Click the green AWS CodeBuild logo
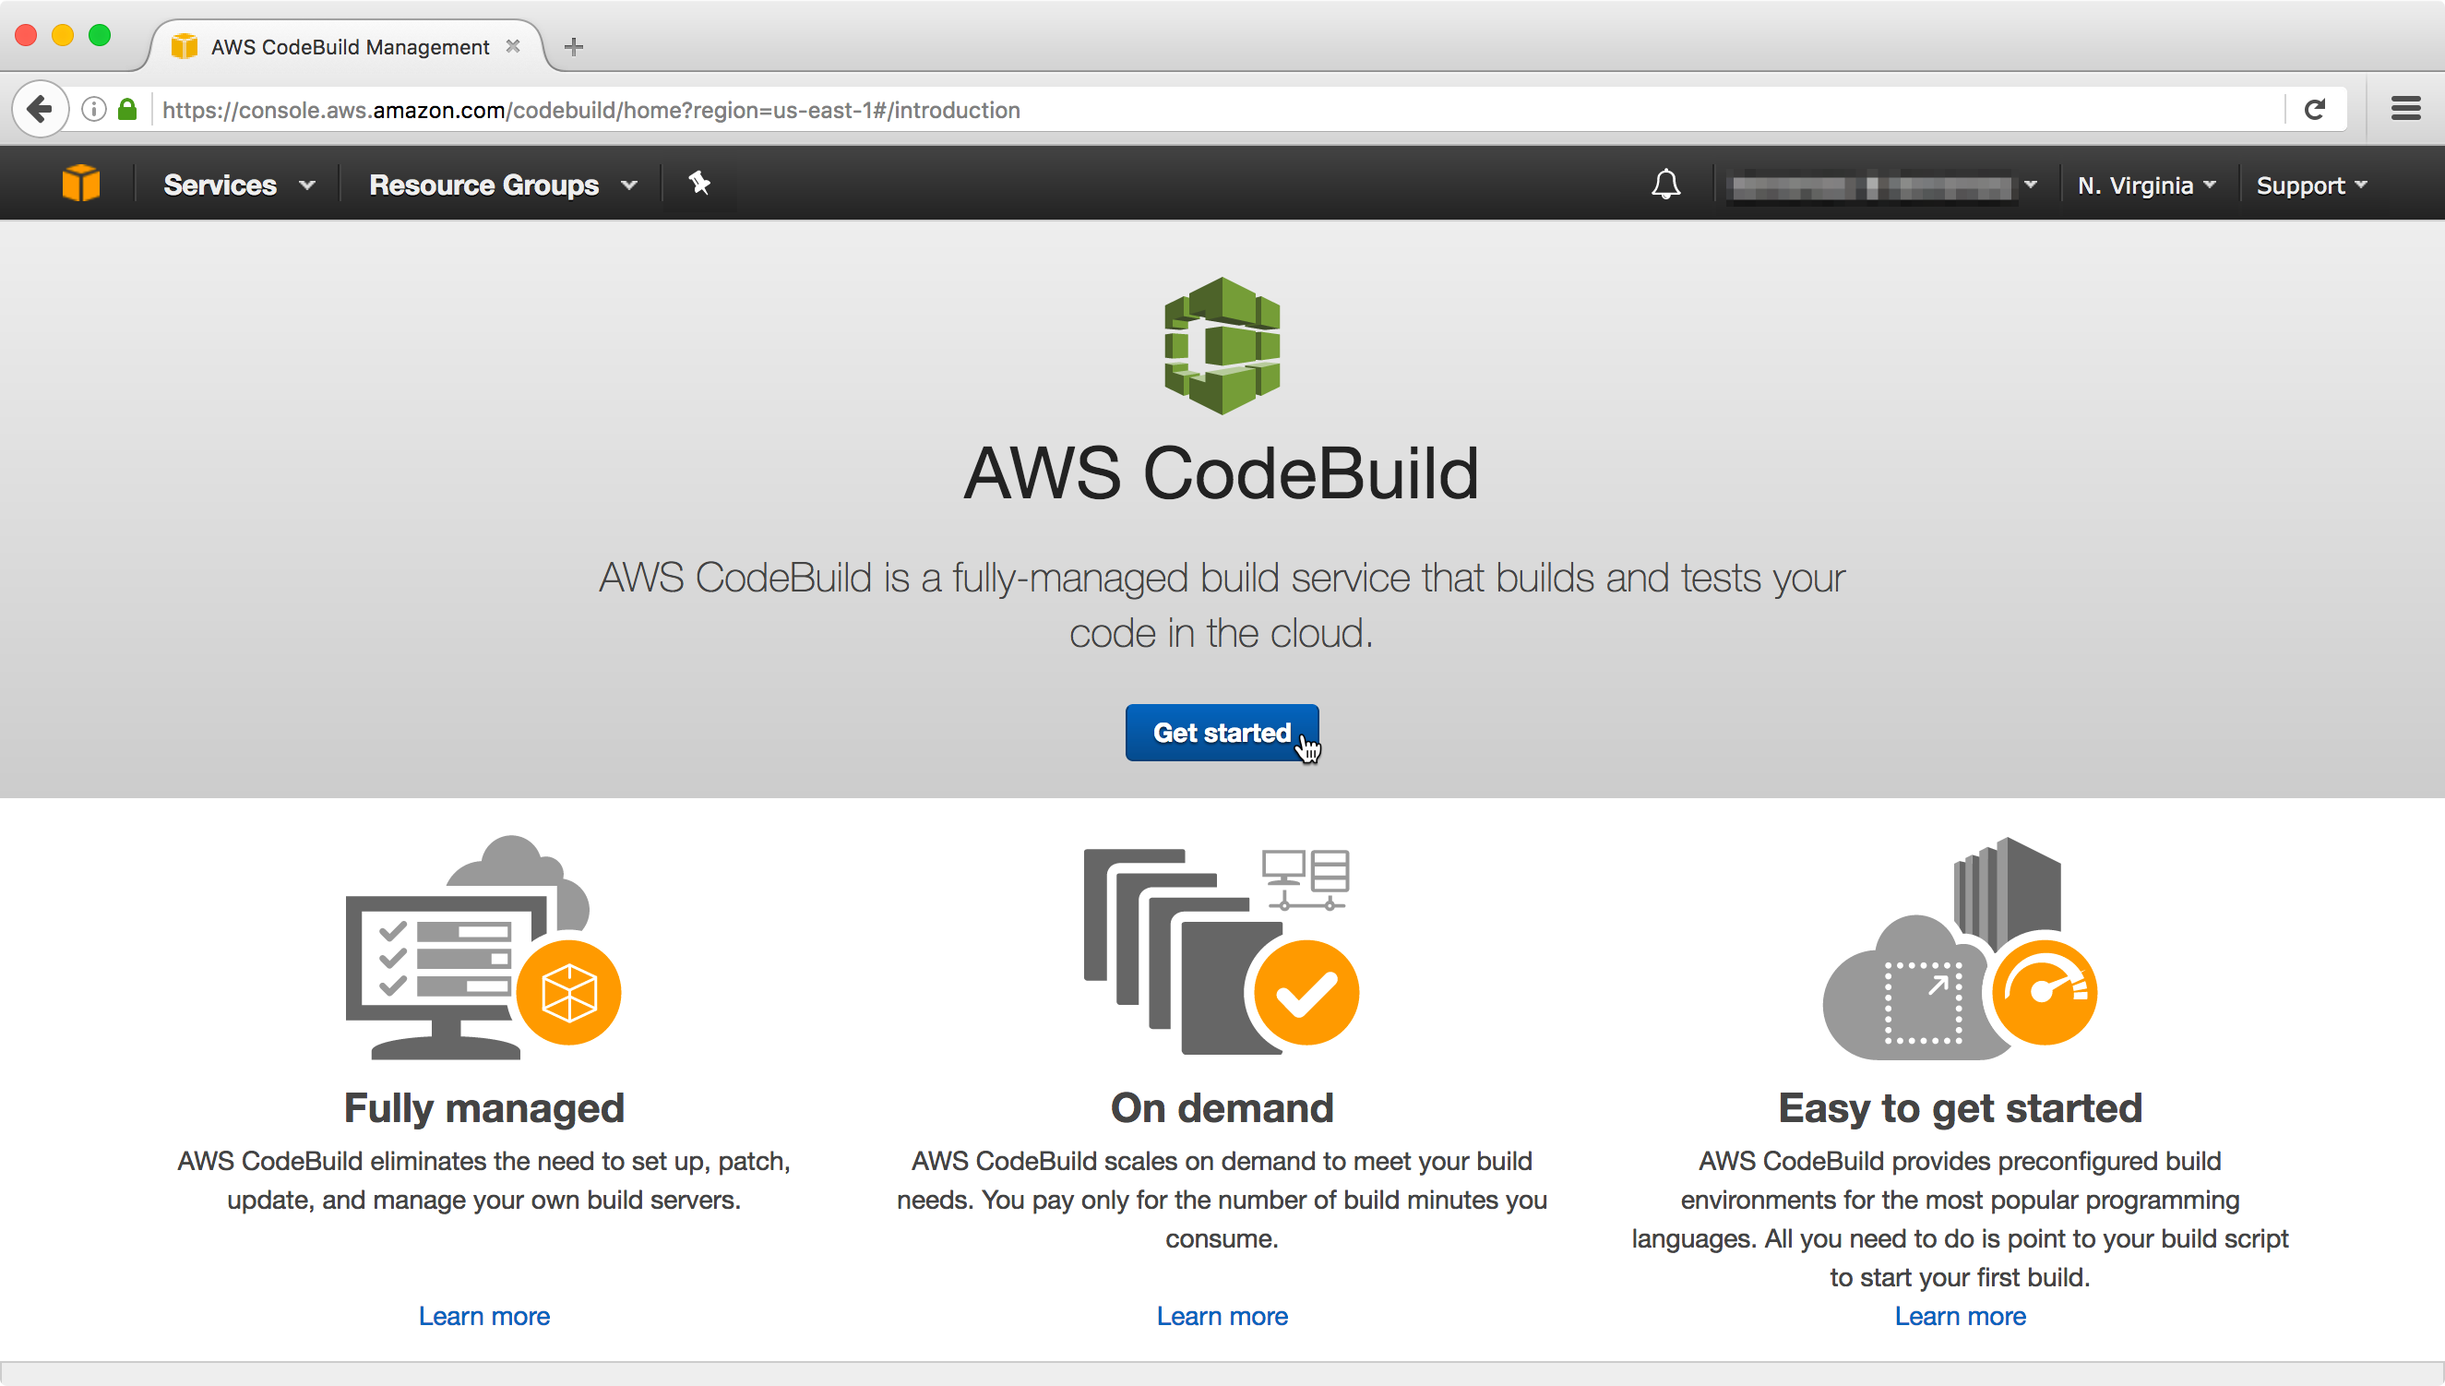Image resolution: width=2445 pixels, height=1386 pixels. [x=1222, y=345]
